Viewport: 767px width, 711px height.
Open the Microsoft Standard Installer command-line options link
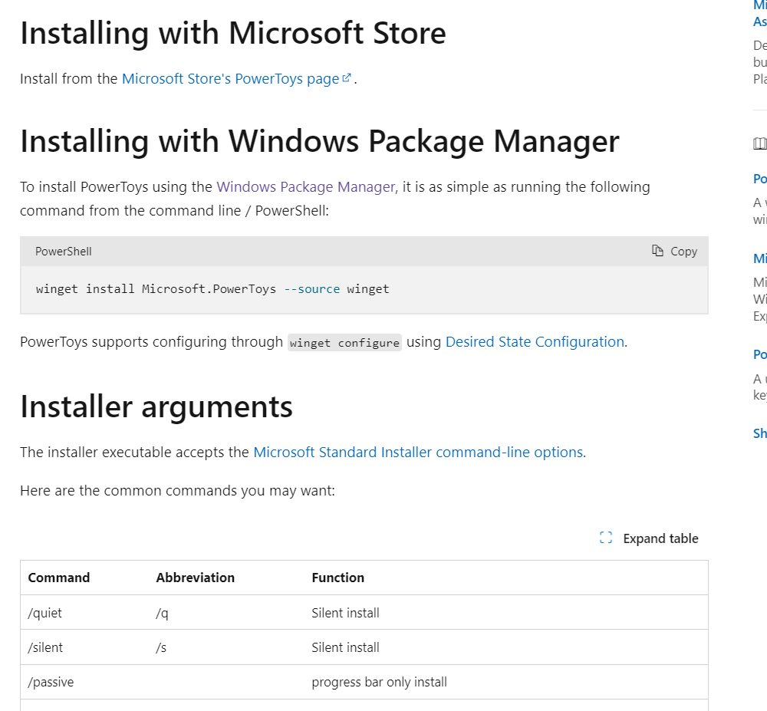point(418,452)
